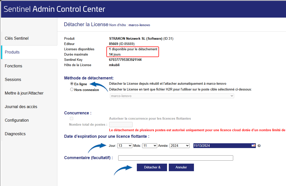Click the License host value mkubli

pos(114,65)
